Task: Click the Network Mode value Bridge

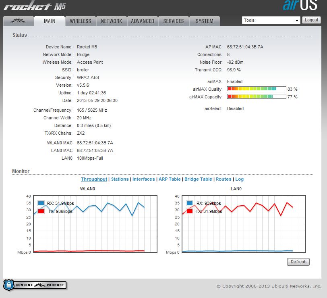Action: point(83,54)
